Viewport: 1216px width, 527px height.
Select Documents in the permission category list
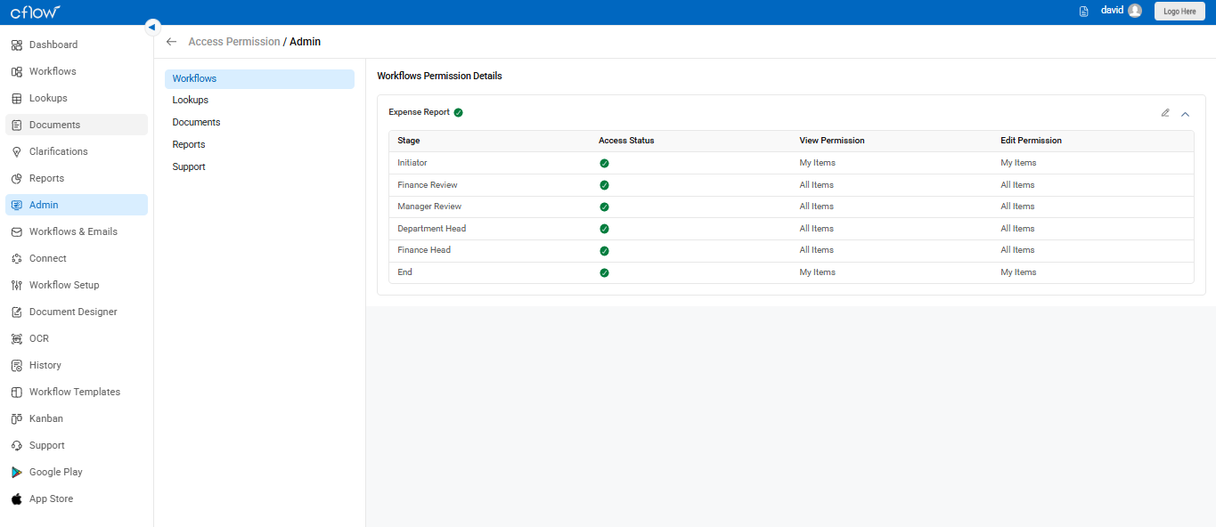pyautogui.click(x=196, y=123)
